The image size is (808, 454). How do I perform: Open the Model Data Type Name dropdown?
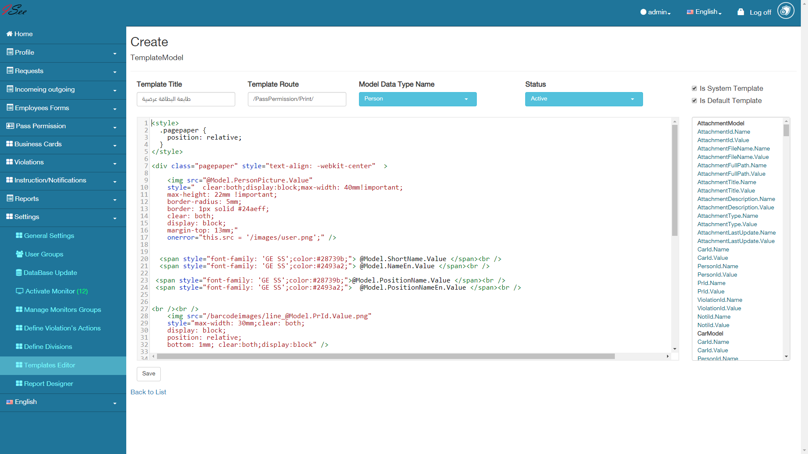pos(417,99)
